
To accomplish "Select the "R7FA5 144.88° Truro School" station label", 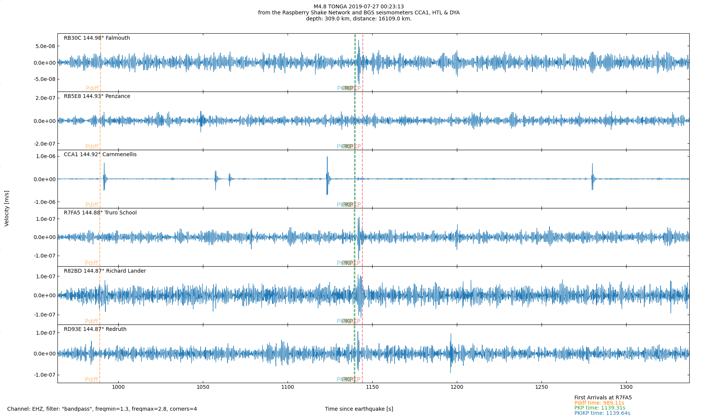I will [x=100, y=213].
